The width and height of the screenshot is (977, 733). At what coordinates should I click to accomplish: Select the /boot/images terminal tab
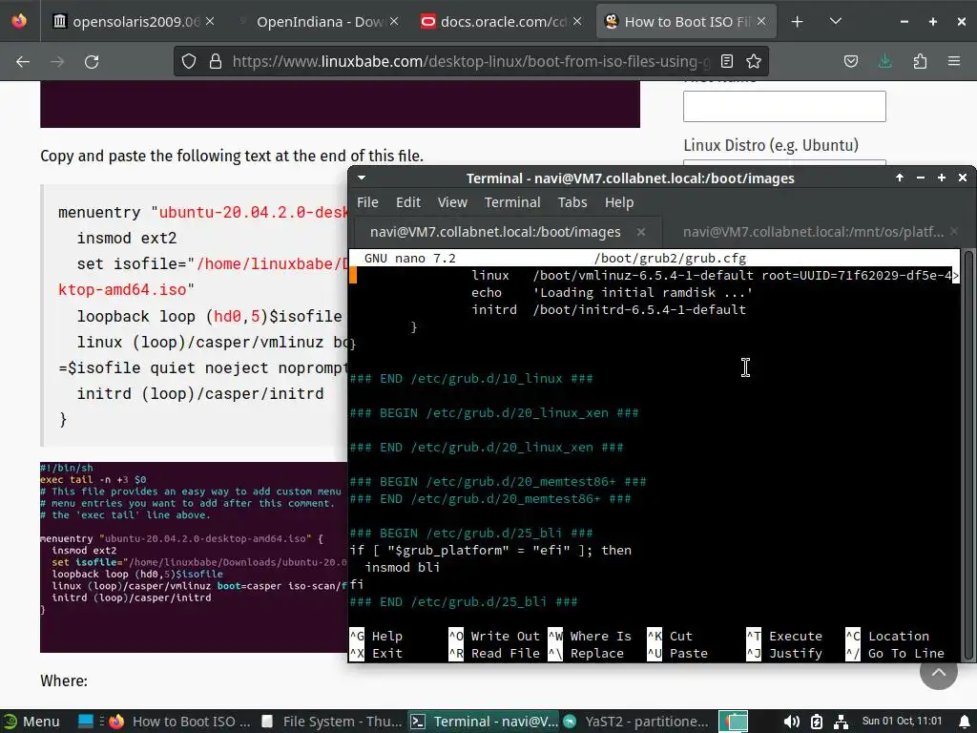point(495,232)
